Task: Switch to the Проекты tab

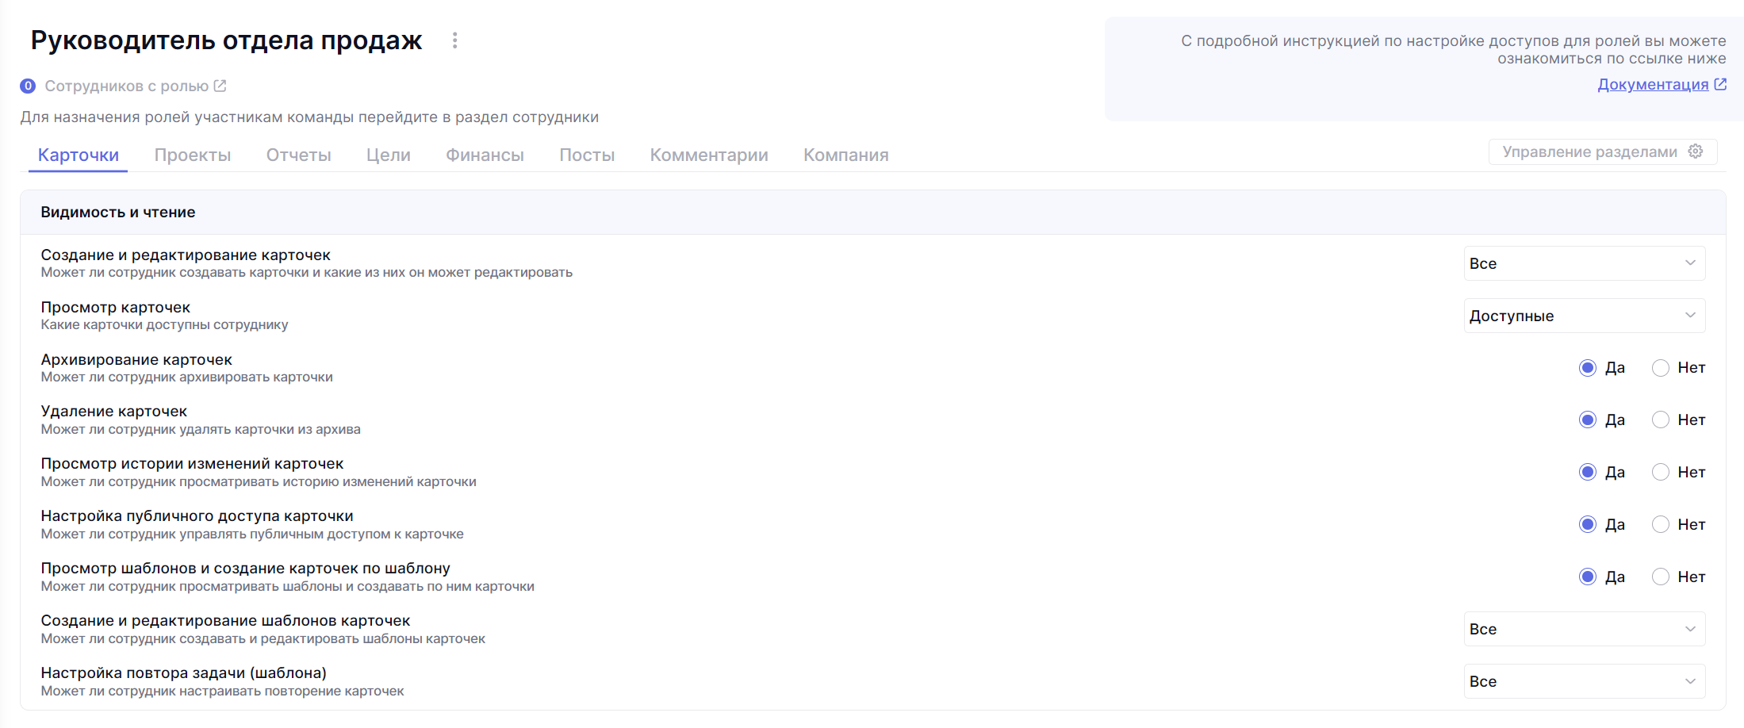Action: [193, 155]
